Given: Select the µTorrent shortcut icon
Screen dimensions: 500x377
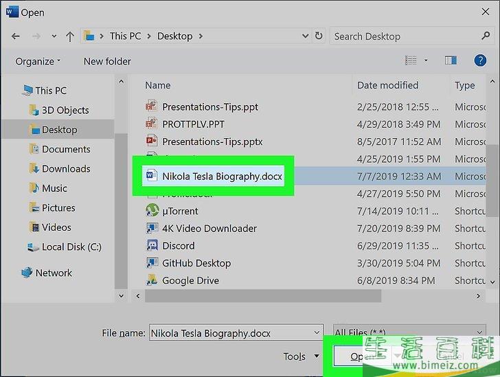Looking at the screenshot, I should [152, 211].
